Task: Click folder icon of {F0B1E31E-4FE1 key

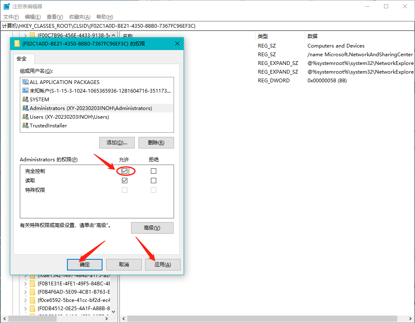Action: tap(32, 284)
